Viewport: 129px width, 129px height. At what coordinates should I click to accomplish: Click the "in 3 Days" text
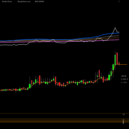124,82
